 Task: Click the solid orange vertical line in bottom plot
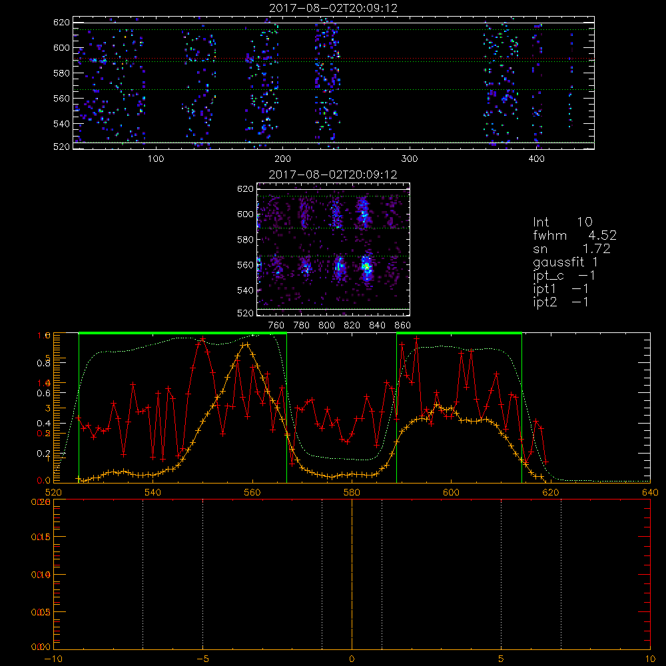(x=352, y=574)
